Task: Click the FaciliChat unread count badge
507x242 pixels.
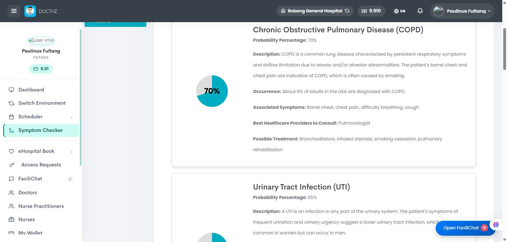Action: click(x=70, y=179)
